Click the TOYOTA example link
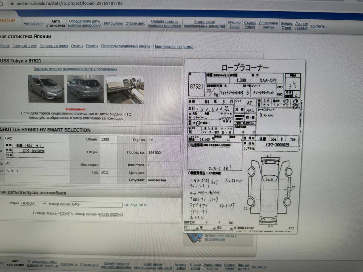 [x=66, y=214]
